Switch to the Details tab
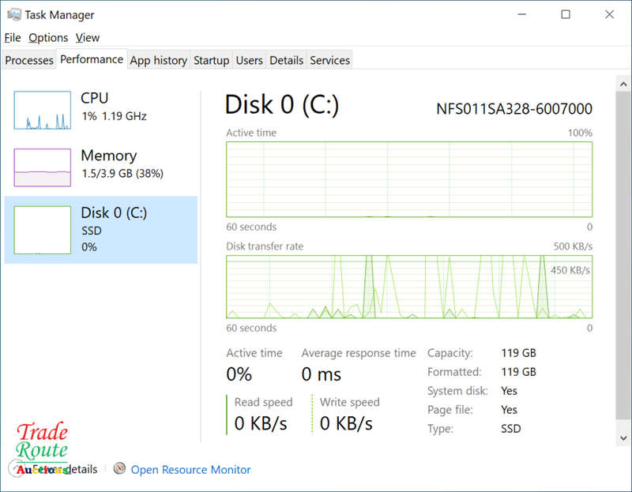The height and width of the screenshot is (492, 632). [286, 60]
